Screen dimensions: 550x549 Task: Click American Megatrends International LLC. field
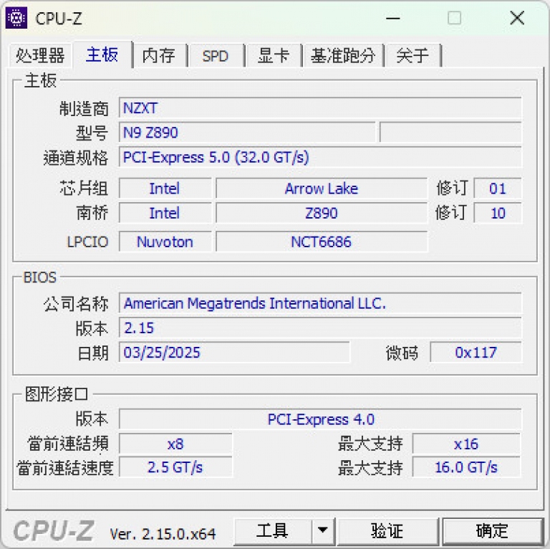(320, 303)
